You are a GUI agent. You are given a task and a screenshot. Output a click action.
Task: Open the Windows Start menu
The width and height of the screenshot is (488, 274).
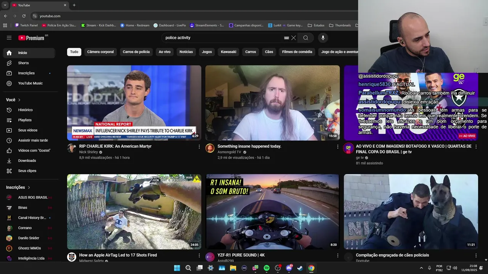(177, 268)
